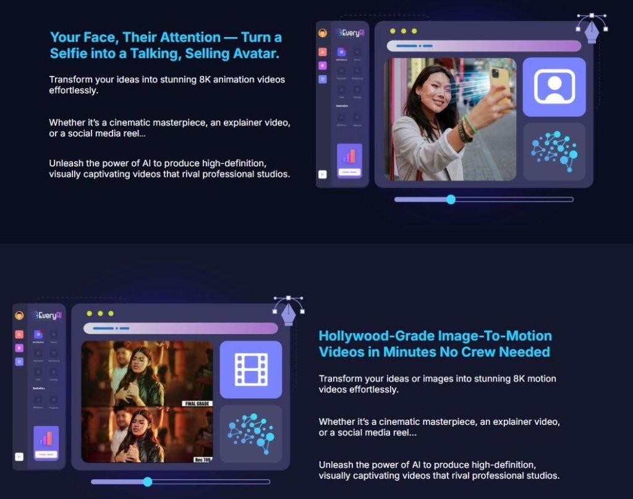Open Dashboard in the top mockup's menu

(x=341, y=54)
